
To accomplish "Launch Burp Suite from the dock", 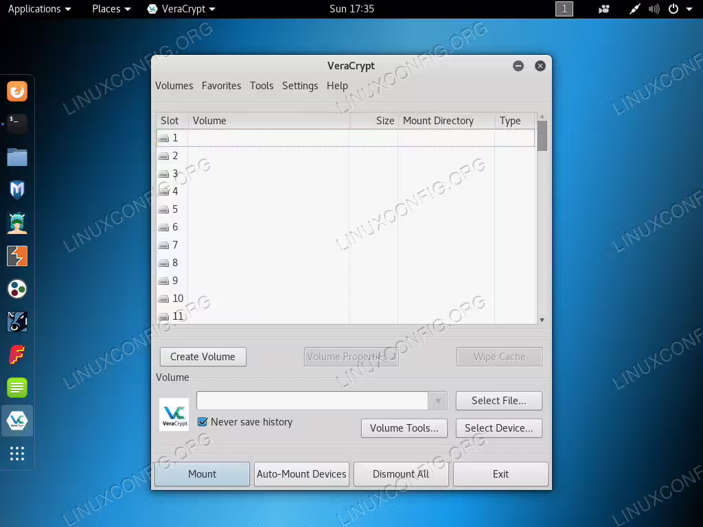I will (17, 256).
